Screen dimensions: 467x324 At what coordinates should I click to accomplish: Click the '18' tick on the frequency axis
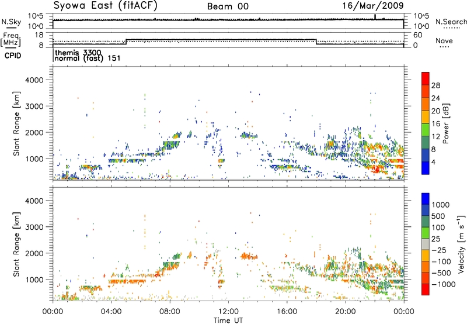[x=39, y=35]
